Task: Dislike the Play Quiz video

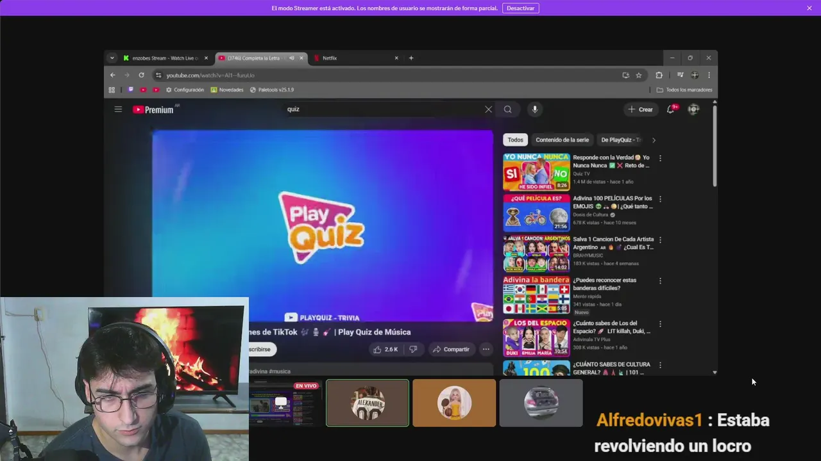Action: [x=413, y=349]
